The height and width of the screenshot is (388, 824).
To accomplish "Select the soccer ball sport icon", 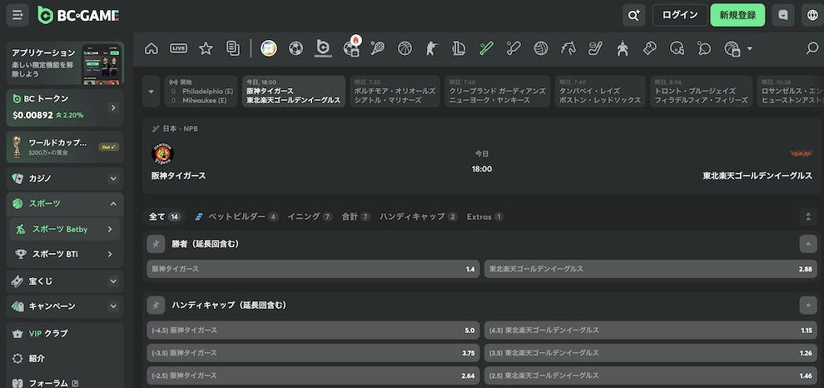I will coord(295,48).
